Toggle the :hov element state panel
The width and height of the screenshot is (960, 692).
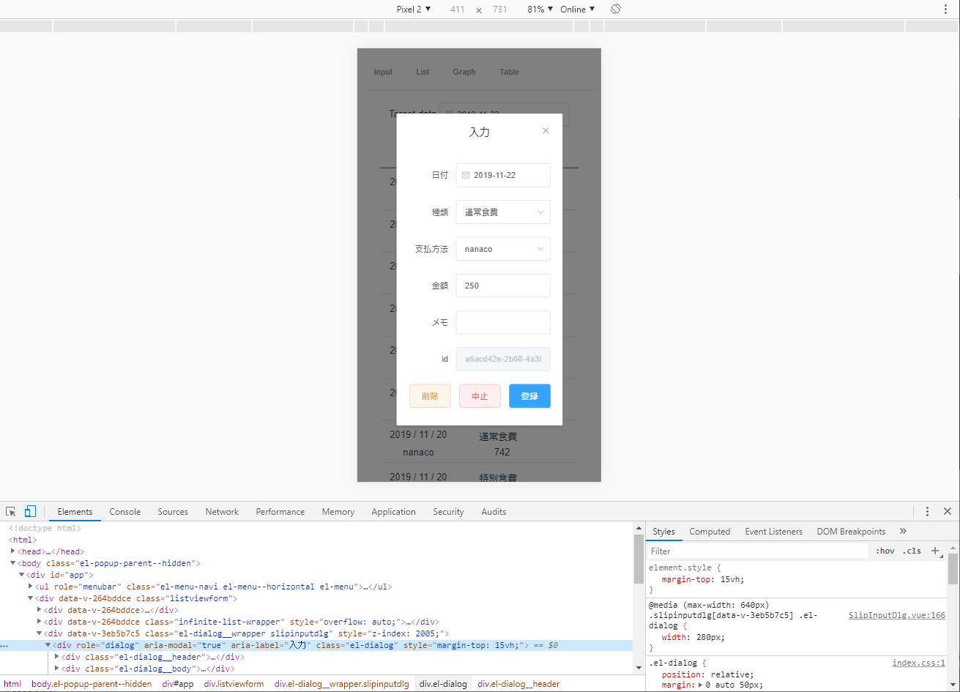(x=885, y=551)
